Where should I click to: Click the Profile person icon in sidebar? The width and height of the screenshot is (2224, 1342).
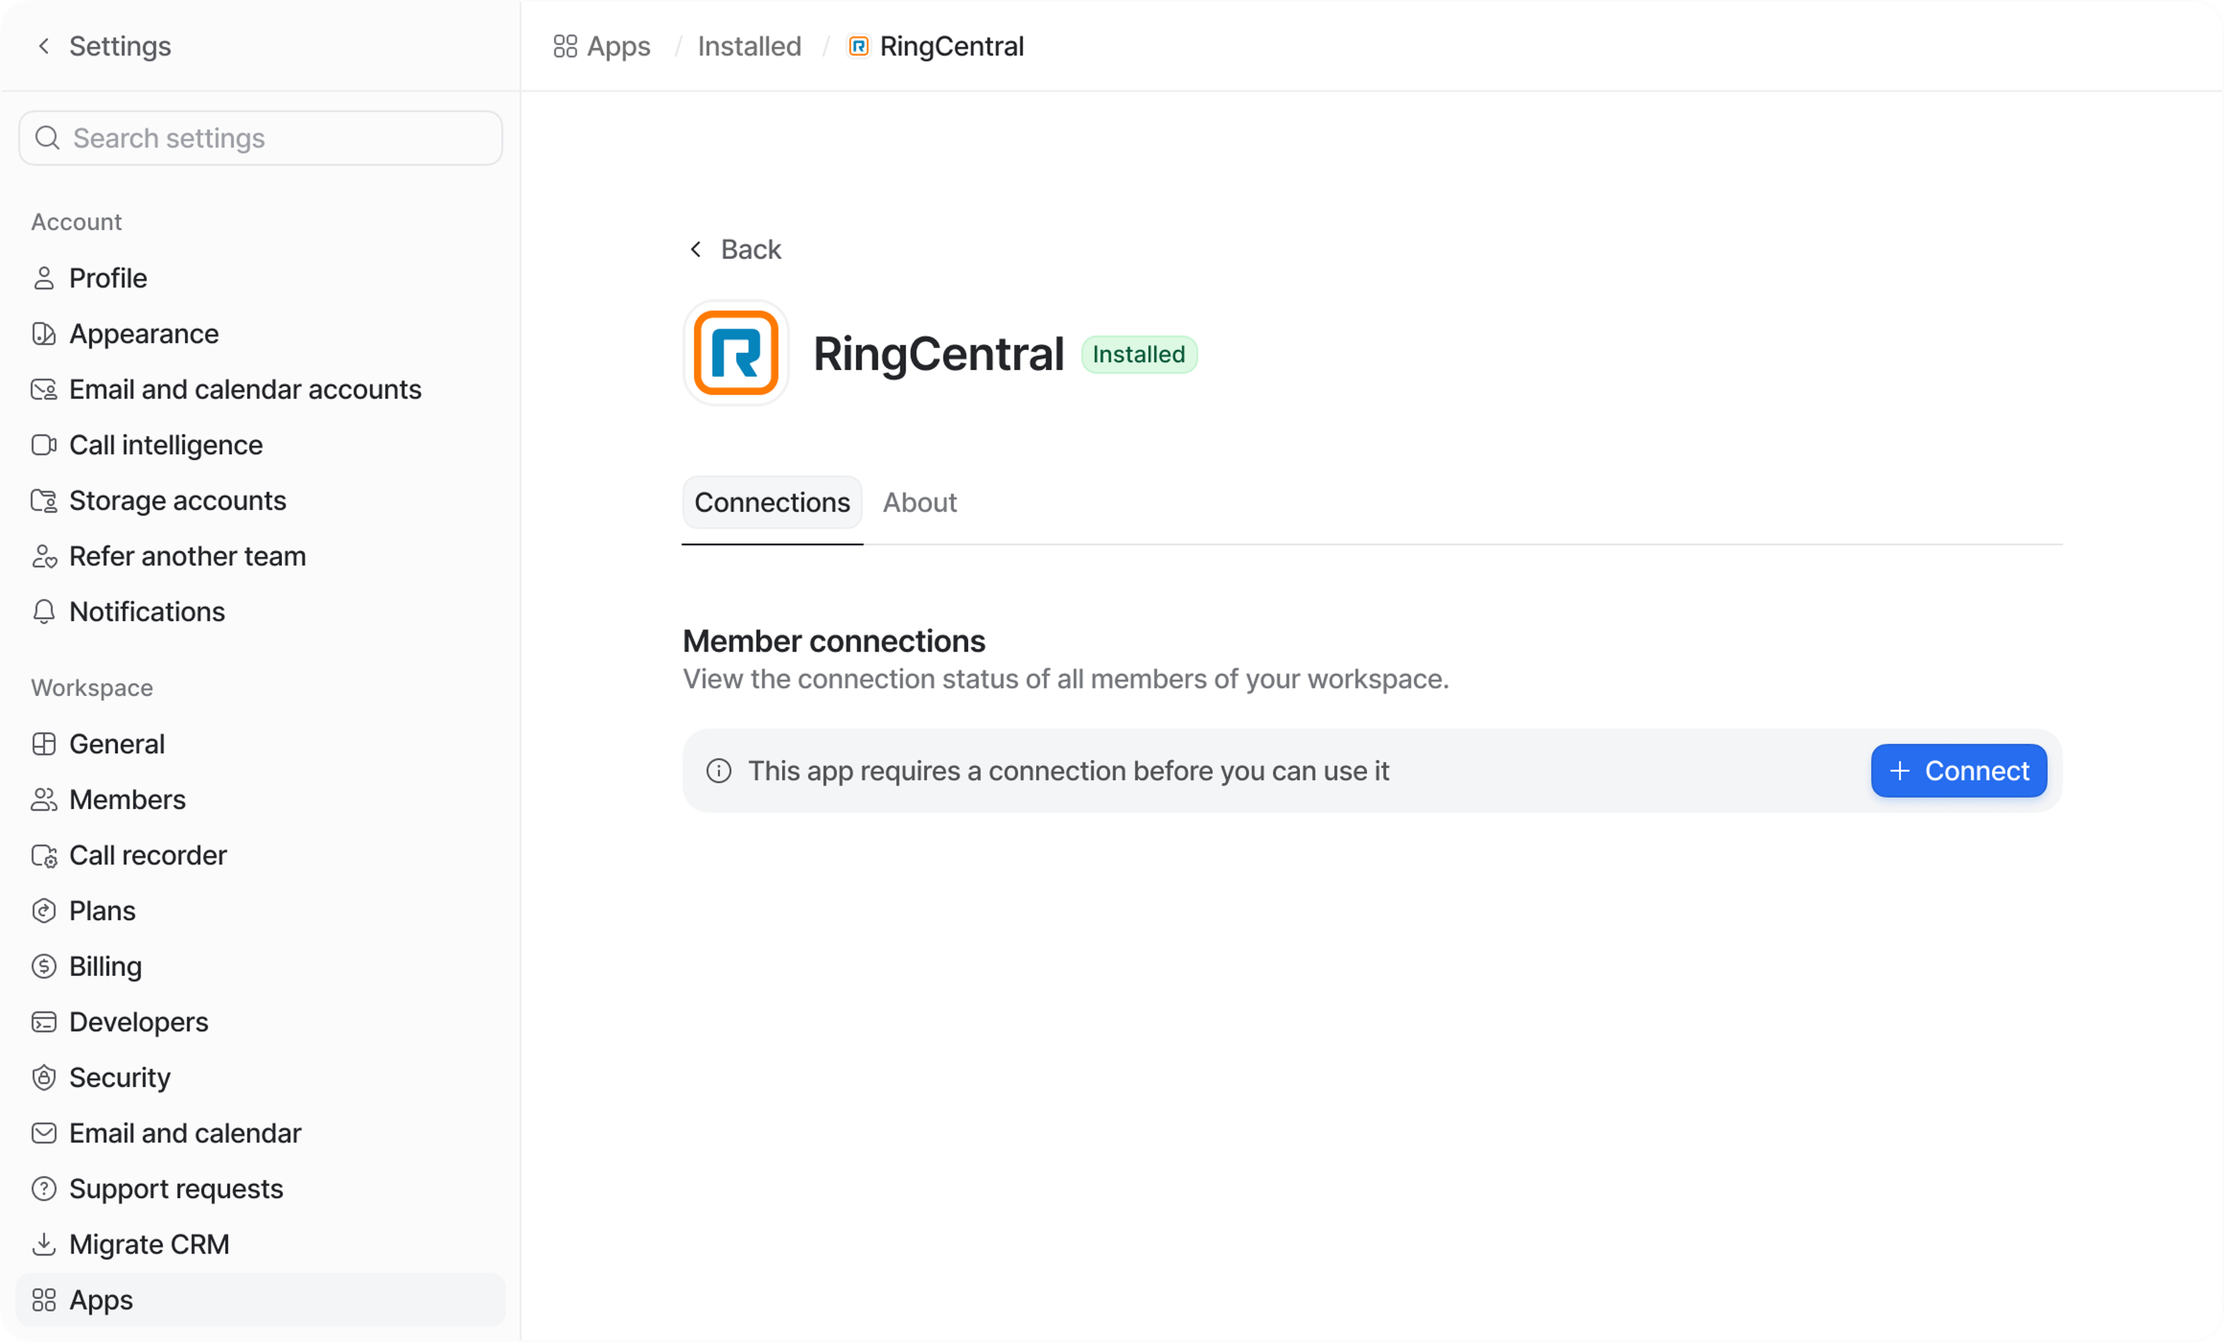pos(43,278)
